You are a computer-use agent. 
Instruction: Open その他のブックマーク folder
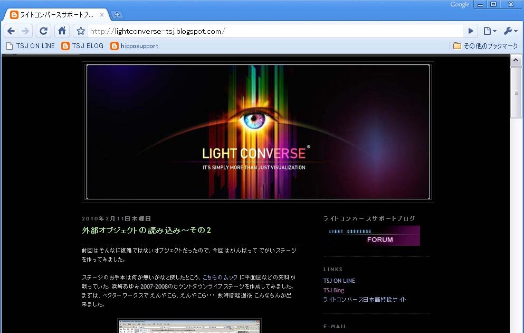(x=485, y=46)
